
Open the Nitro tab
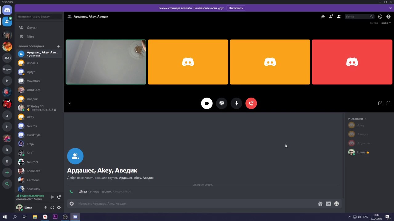[x=39, y=37]
